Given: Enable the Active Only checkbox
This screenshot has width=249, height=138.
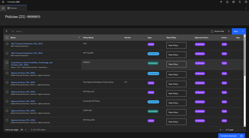Looking at the screenshot, I should [x=212, y=31].
